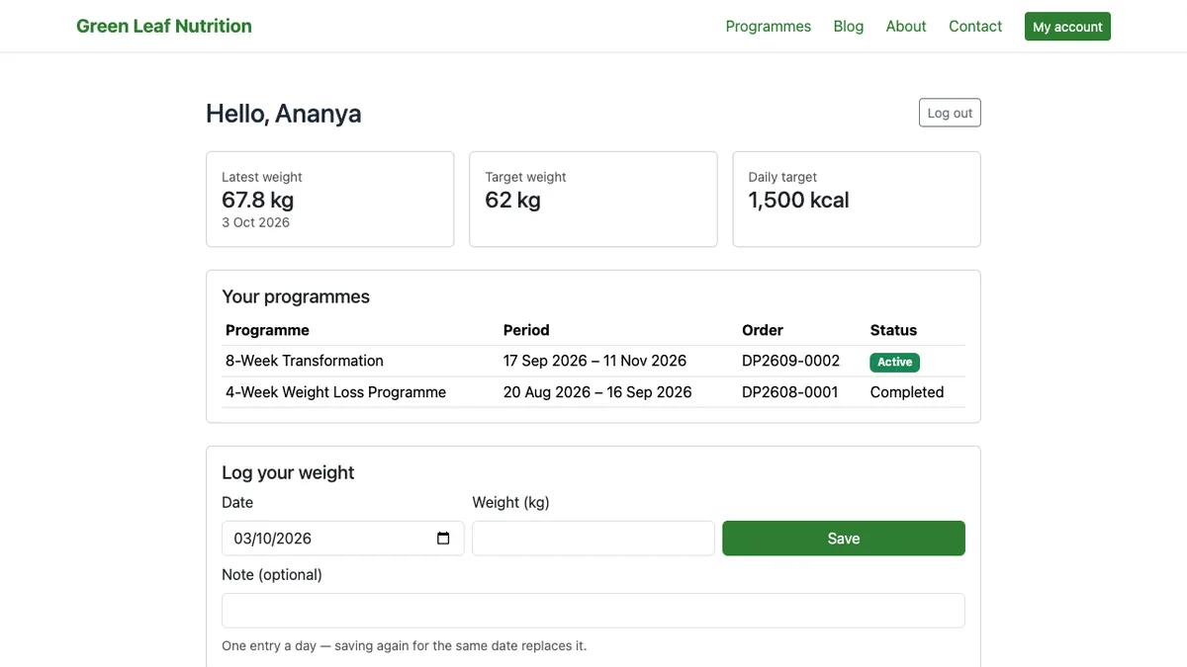Select the Target weight 62 kg card
Viewport: 1187px width, 667px height.
click(593, 199)
